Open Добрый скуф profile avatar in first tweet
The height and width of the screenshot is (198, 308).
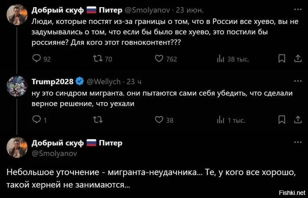point(17,15)
